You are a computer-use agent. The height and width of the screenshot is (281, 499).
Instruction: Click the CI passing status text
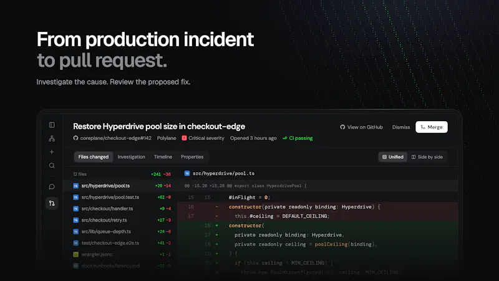[301, 138]
